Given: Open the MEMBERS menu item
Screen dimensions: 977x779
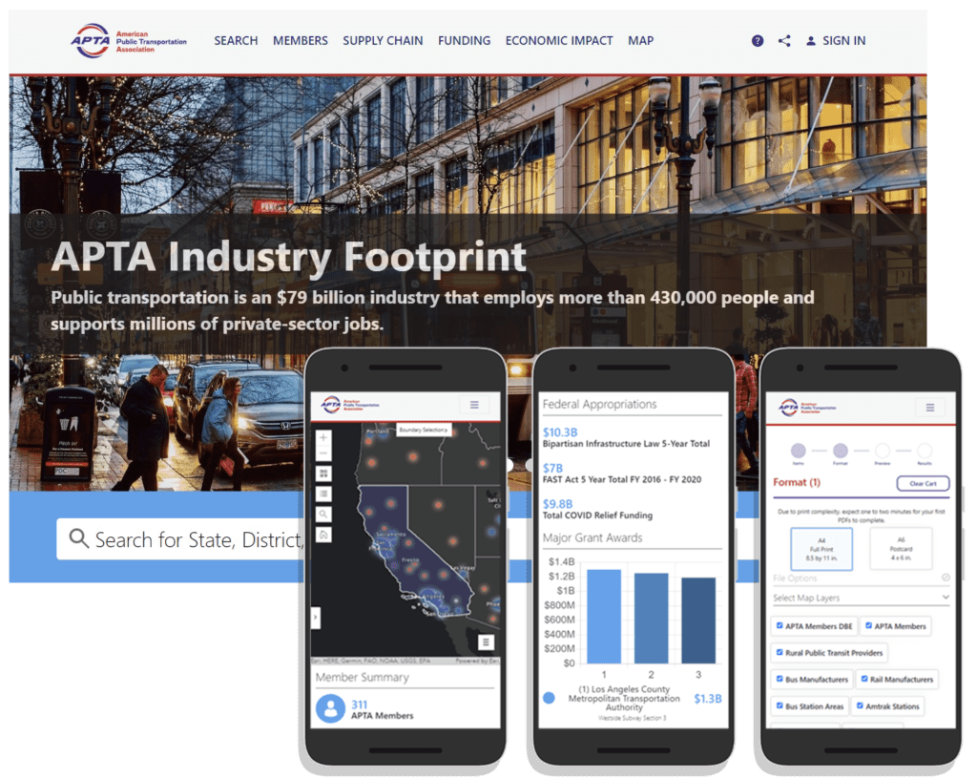Looking at the screenshot, I should [300, 40].
